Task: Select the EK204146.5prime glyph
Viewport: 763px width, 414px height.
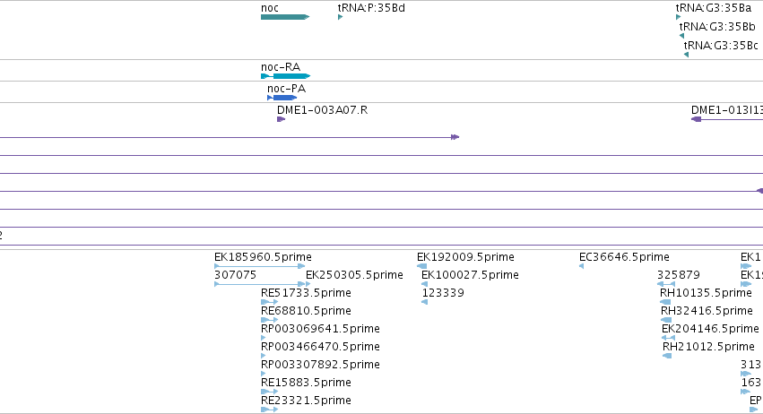Action: [x=668, y=338]
